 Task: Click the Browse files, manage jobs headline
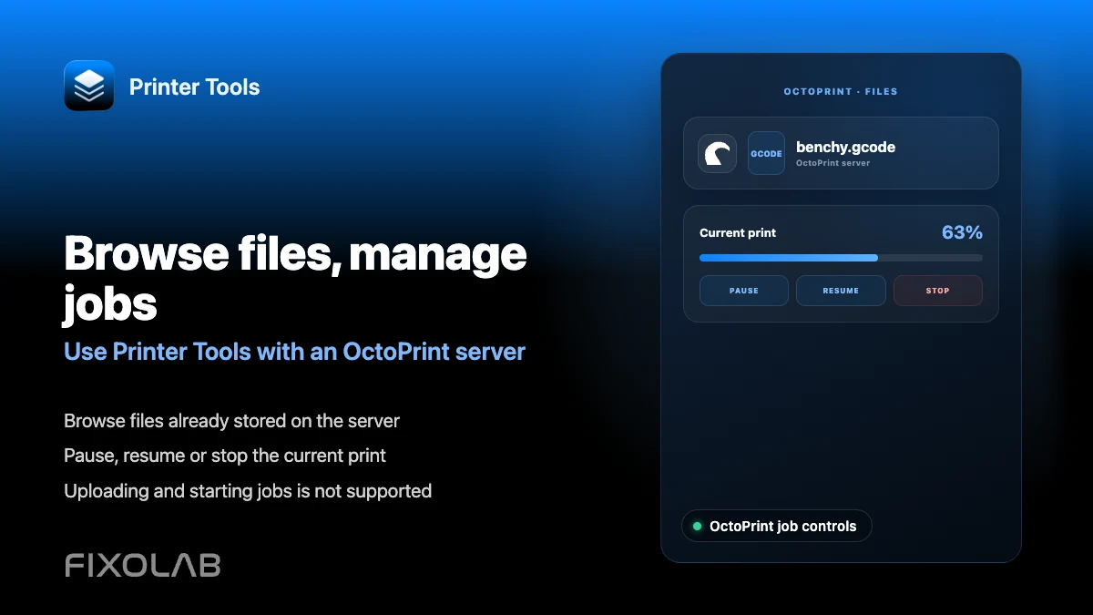pos(296,278)
